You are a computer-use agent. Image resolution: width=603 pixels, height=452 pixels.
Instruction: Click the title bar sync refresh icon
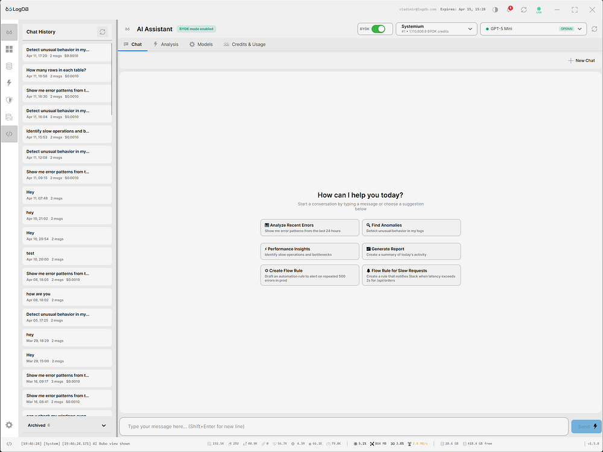coord(524,10)
